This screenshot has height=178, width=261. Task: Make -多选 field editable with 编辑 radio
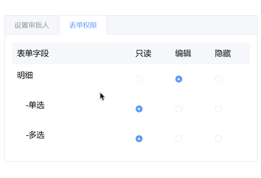(x=179, y=139)
